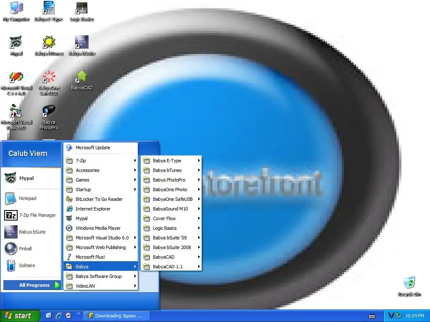Viewport: 430px width, 322px height.
Task: Open 7-Zip File Manager from start menu
Action: (x=31, y=215)
